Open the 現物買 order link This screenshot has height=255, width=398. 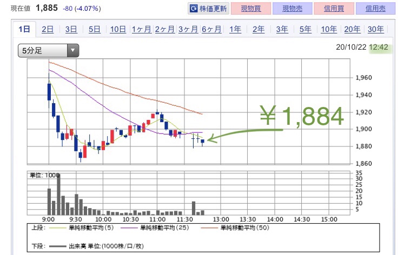point(251,9)
